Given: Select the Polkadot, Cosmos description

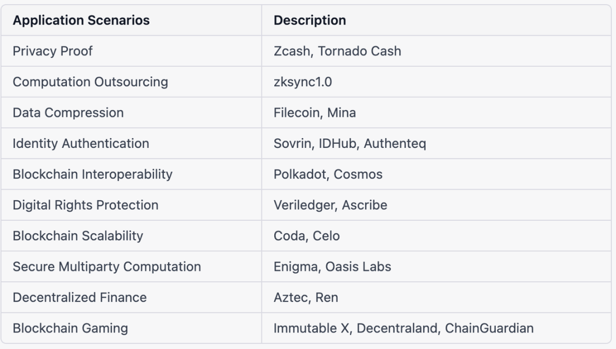Looking at the screenshot, I should (328, 174).
